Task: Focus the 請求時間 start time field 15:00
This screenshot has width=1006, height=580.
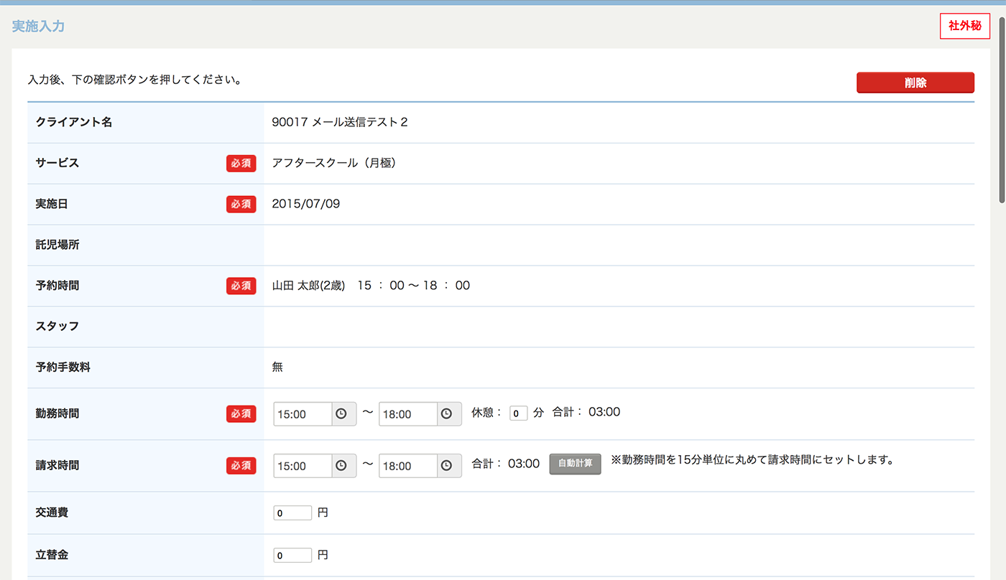Action: [x=303, y=466]
